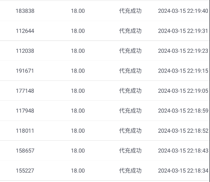Select the 代充成功 status for order 155227

tap(130, 171)
